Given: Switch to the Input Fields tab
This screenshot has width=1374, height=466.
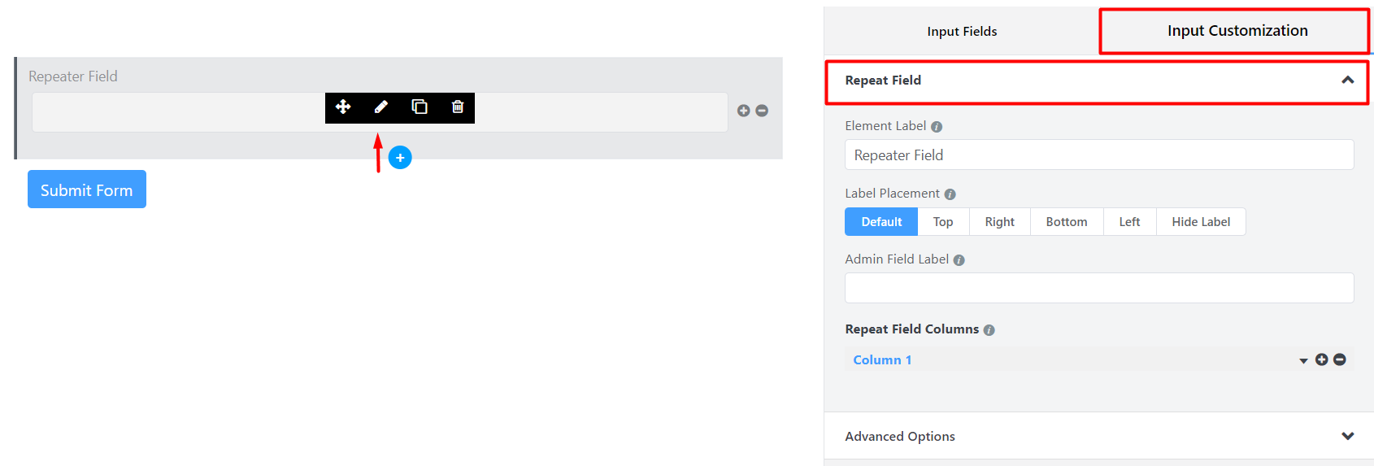Looking at the screenshot, I should coord(962,31).
